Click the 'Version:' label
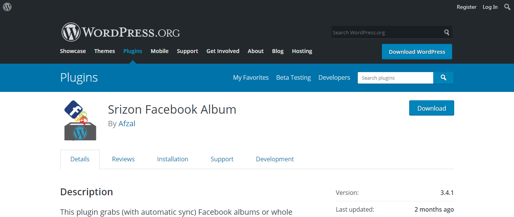 click(x=347, y=193)
